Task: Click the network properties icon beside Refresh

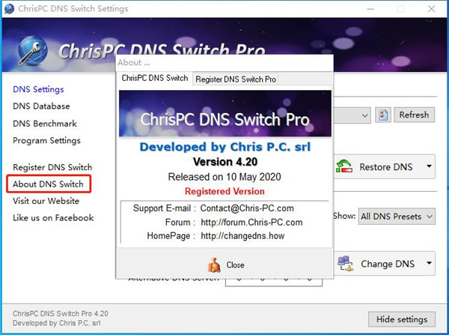Action: pos(383,115)
